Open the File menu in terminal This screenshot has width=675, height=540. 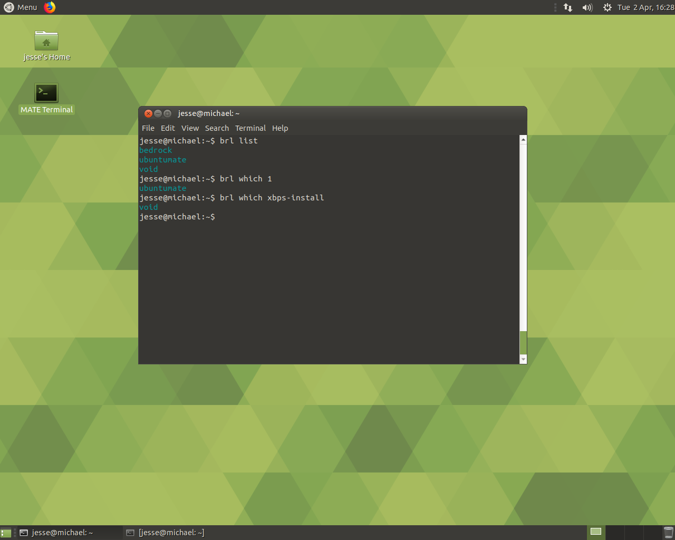tap(148, 128)
